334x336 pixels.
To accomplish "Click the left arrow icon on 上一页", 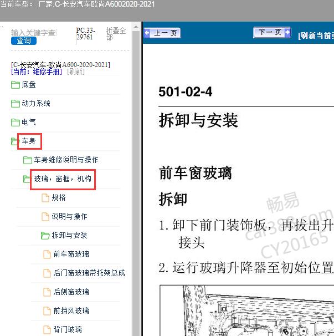I will pos(147,33).
